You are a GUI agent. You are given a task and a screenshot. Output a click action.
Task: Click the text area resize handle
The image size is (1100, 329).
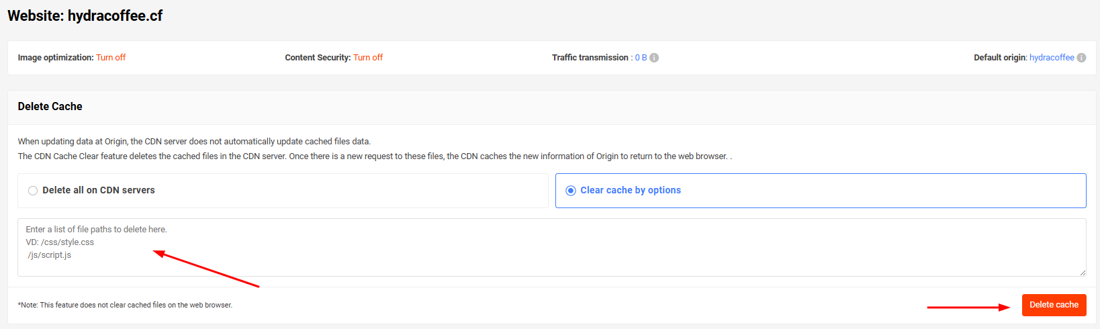[1082, 272]
